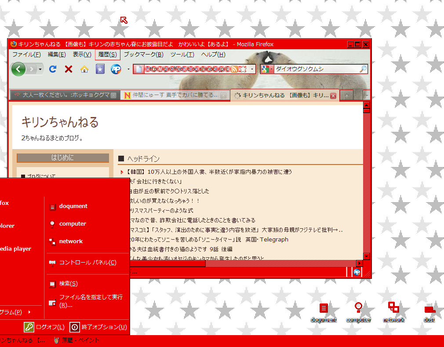The image size is (444, 347).
Task: Close the 大人一枚ください tab
Action: 113,95
